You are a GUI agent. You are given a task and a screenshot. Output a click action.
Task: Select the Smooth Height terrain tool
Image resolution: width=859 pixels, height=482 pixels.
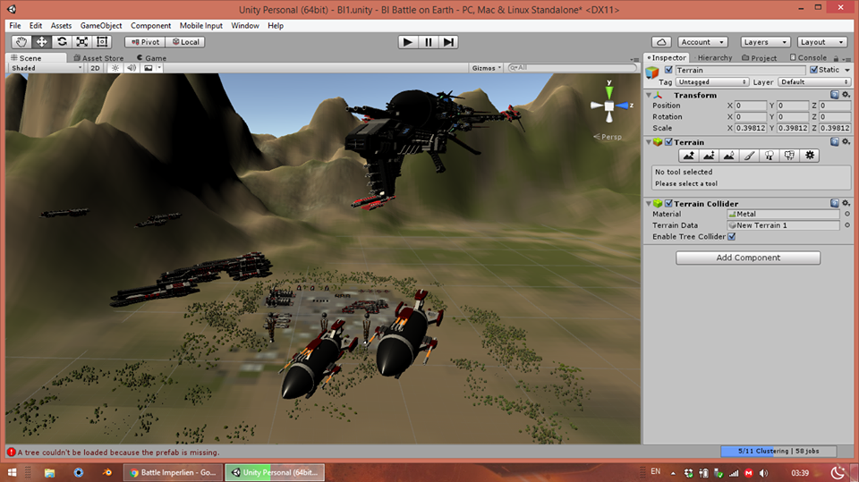point(729,156)
